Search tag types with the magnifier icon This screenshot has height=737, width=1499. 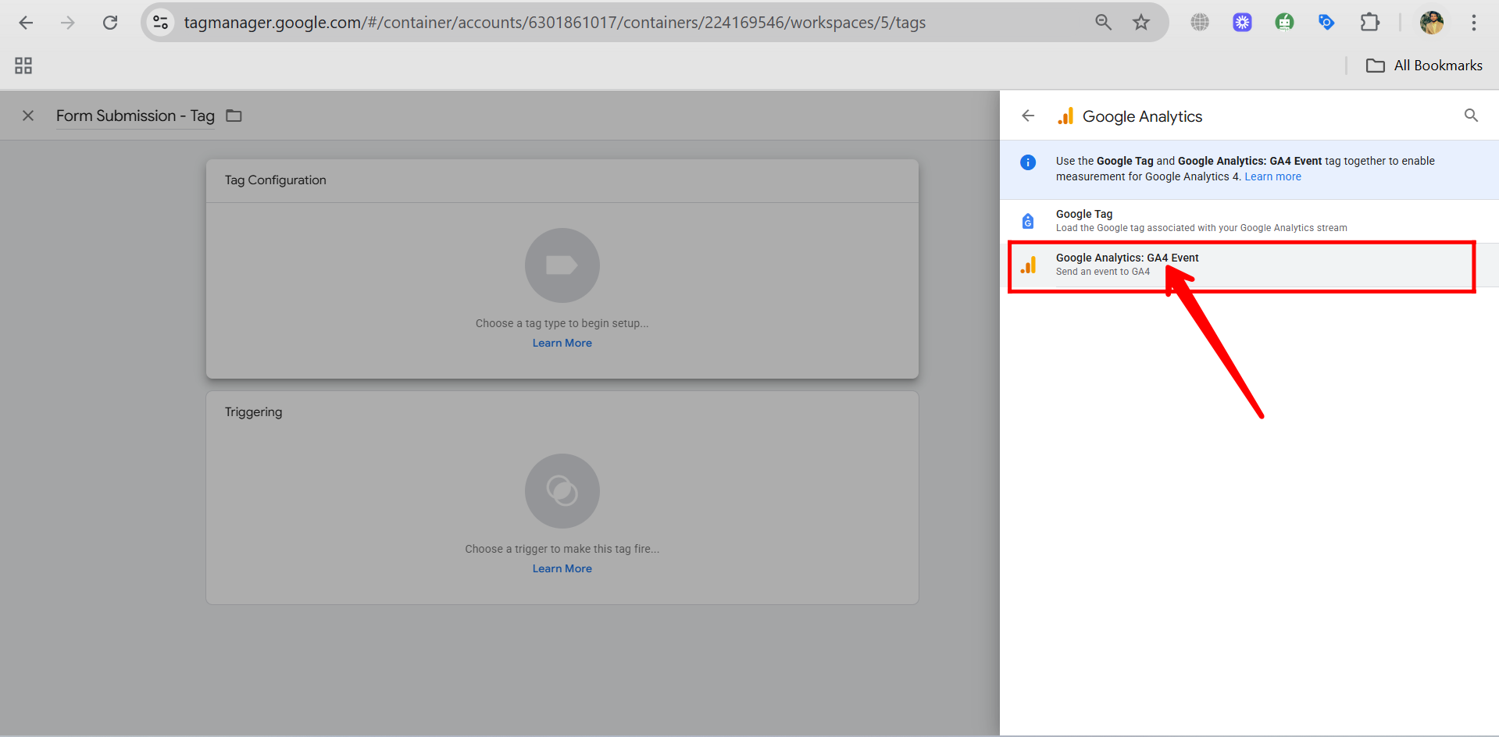pos(1471,116)
